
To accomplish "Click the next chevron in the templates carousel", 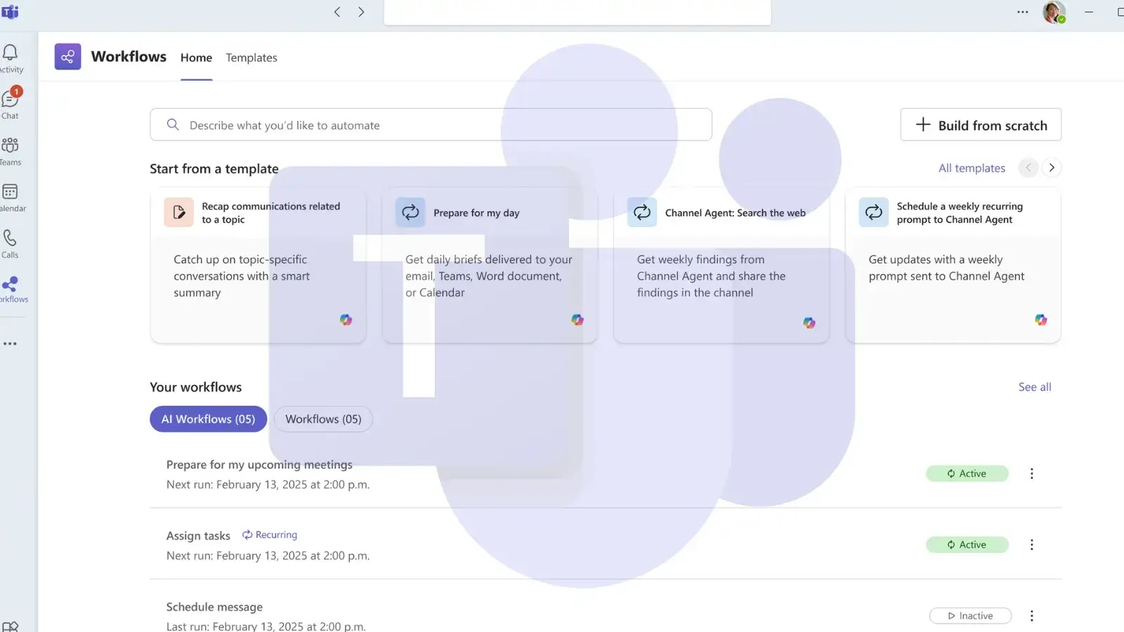I will pos(1051,168).
